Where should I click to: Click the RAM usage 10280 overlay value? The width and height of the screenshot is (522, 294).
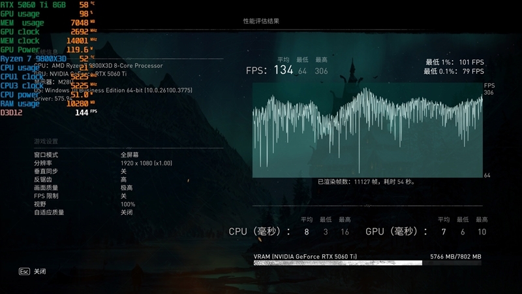tap(77, 104)
